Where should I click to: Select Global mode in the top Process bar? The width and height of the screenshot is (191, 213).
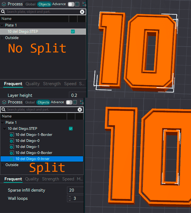point(30,4)
